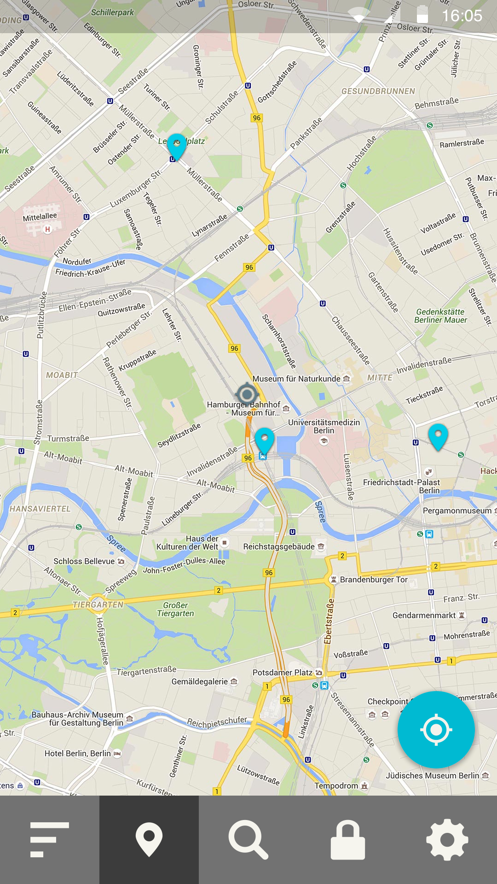Select the blue pin near Torstraße

pos(438,436)
